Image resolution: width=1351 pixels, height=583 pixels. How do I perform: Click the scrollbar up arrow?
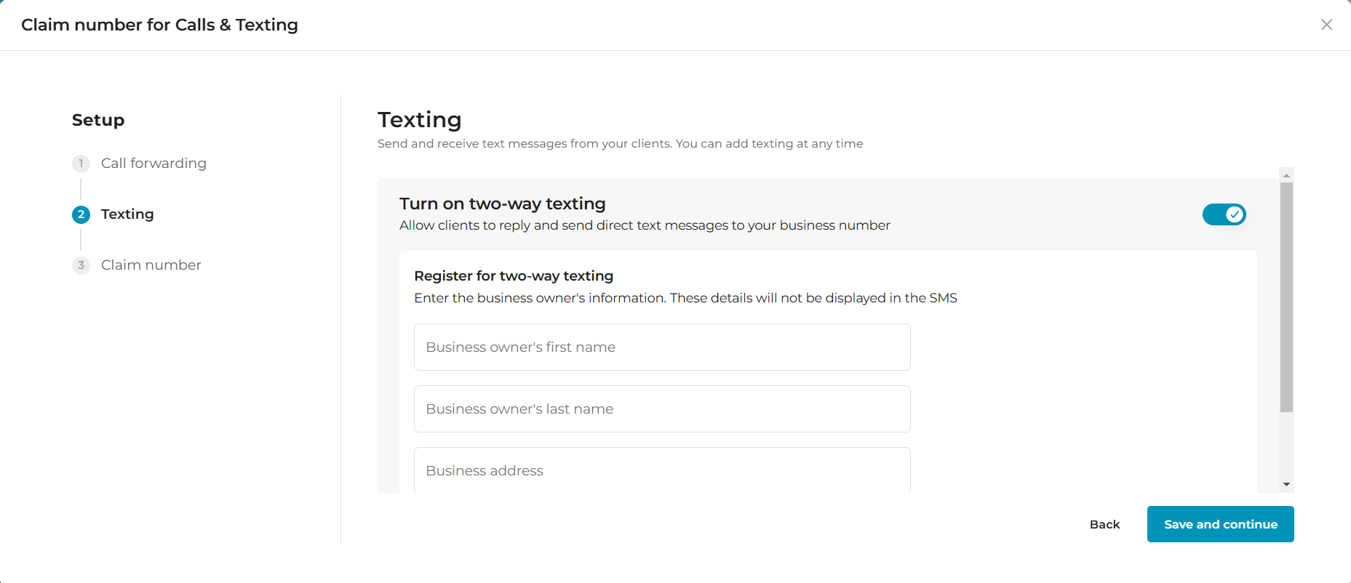point(1286,174)
